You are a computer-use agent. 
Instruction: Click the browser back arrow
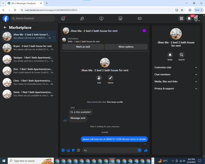4,10
